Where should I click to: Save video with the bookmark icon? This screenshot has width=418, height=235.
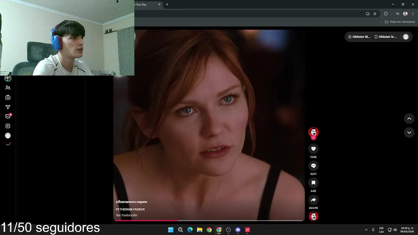(313, 183)
